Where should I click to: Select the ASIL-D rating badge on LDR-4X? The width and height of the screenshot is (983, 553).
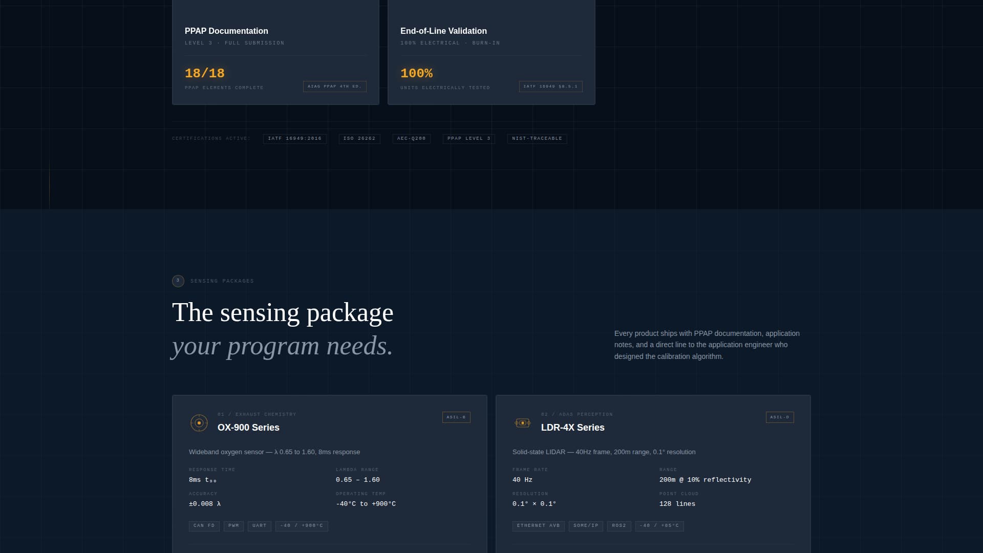coord(779,417)
